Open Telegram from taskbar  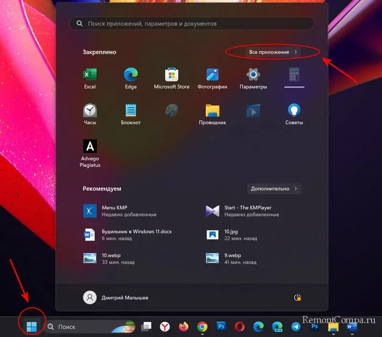coord(296,327)
